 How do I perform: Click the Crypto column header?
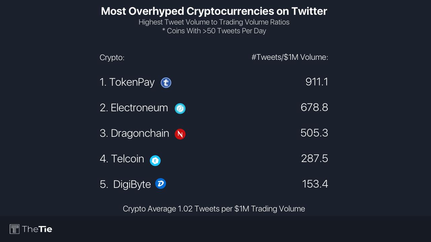[x=112, y=58]
